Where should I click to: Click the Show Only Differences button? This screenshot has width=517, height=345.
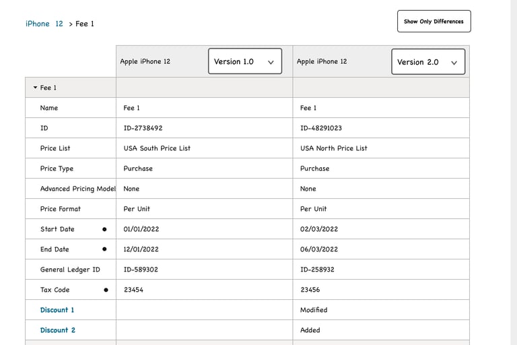coord(434,22)
